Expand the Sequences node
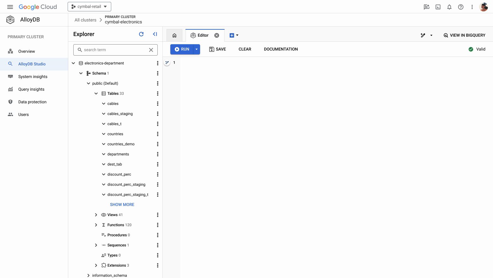Image resolution: width=493 pixels, height=278 pixels. point(96,245)
